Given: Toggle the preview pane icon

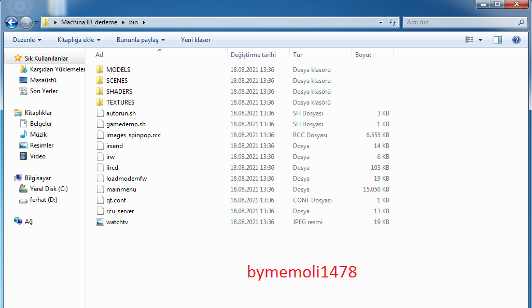Looking at the screenshot, I should click(498, 40).
